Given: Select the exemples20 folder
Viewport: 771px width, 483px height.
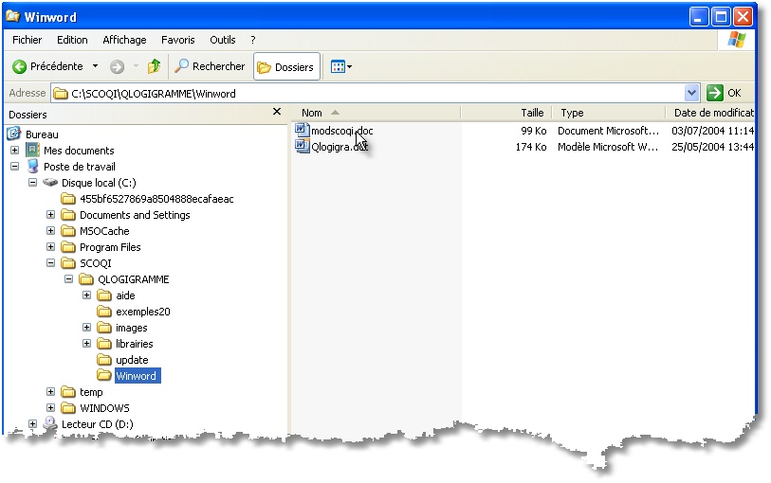Looking at the screenshot, I should click(143, 312).
